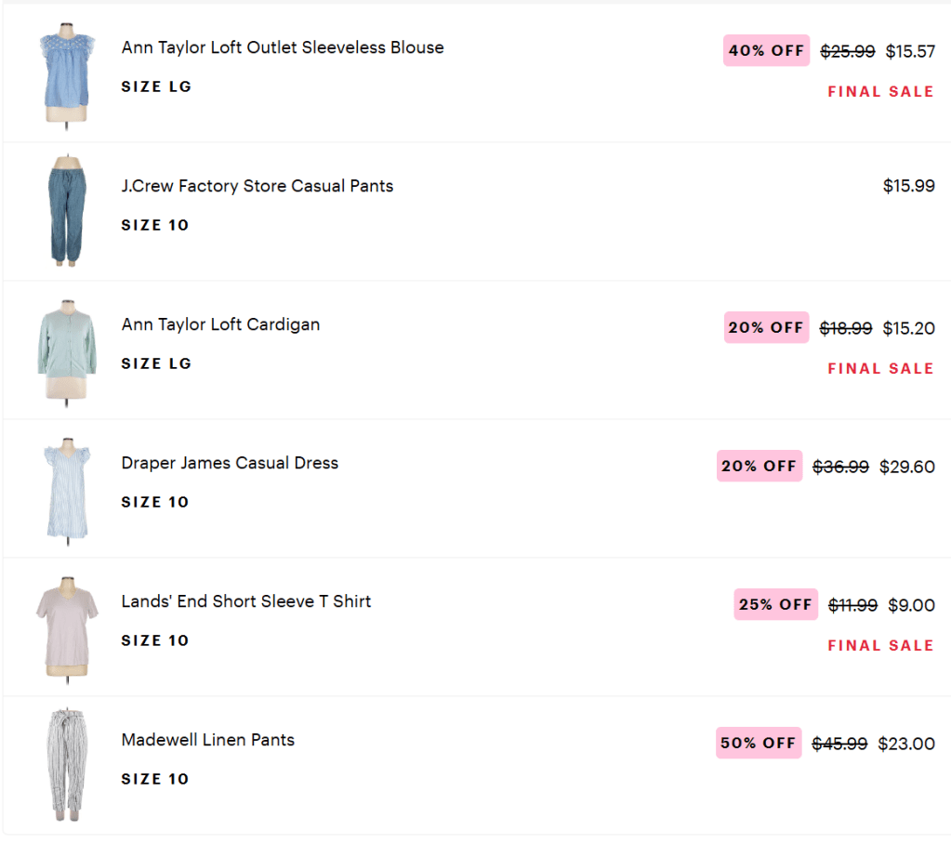Select the green cardigan product photo
This screenshot has width=951, height=844.
(67, 350)
